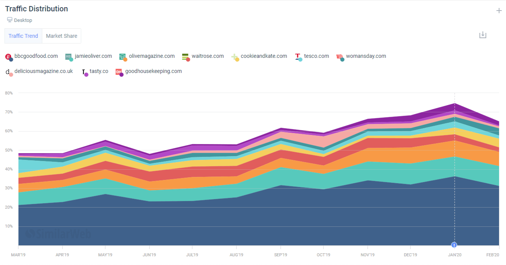Switch to the Market Share tab

click(61, 36)
